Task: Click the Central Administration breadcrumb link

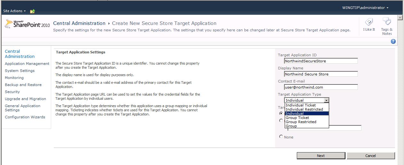Action: [79, 23]
